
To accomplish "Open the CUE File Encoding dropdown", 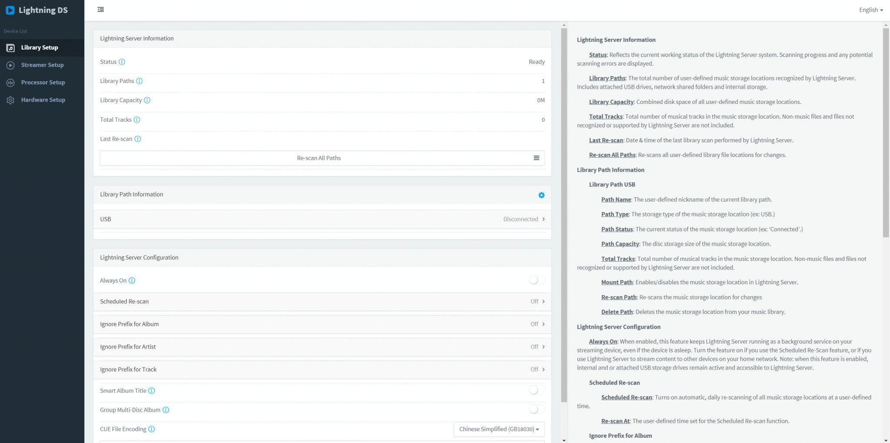I will pyautogui.click(x=499, y=429).
